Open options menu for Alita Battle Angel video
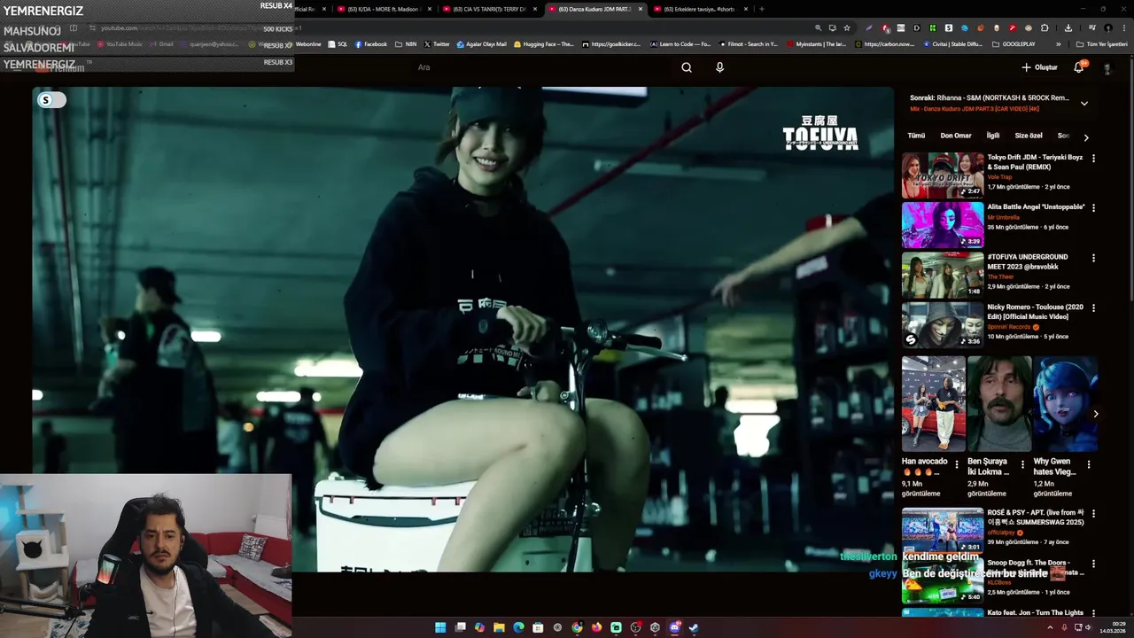1134x638 pixels. coord(1093,208)
